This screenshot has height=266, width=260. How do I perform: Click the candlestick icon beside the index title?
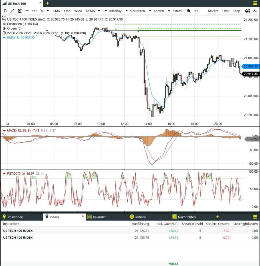(x=4, y=19)
